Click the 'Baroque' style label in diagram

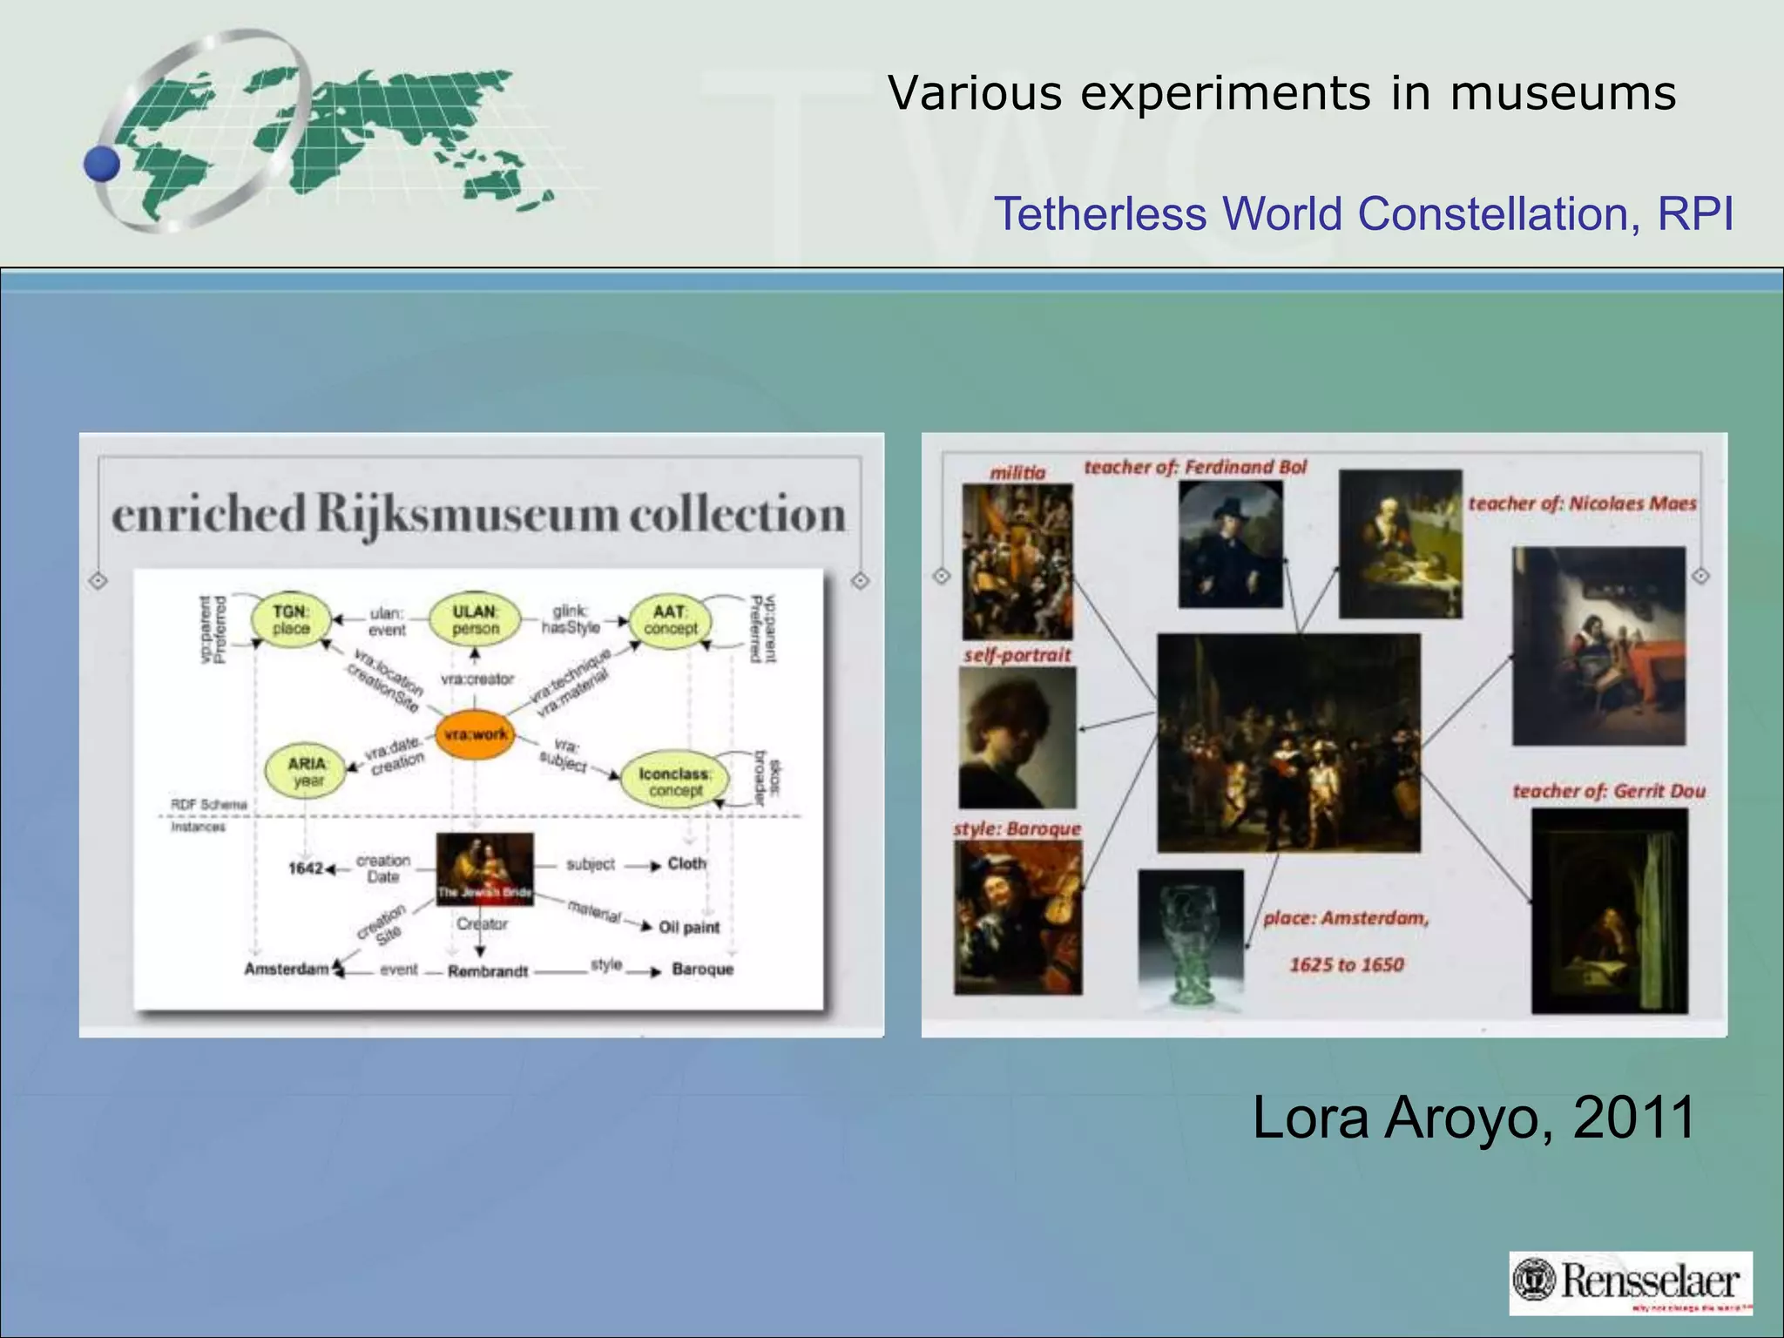click(702, 969)
